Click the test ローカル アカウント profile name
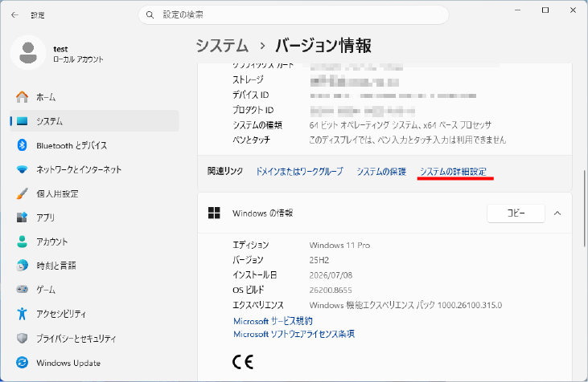Image resolution: width=588 pixels, height=382 pixels. tap(78, 55)
